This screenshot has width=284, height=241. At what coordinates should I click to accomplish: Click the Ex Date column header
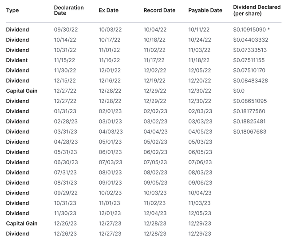(x=108, y=11)
